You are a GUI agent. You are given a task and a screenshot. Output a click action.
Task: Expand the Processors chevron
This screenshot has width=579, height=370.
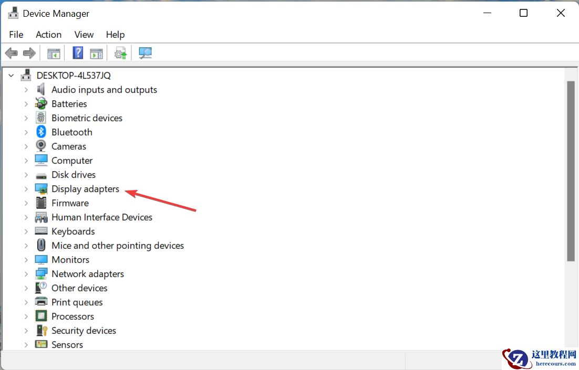(26, 316)
